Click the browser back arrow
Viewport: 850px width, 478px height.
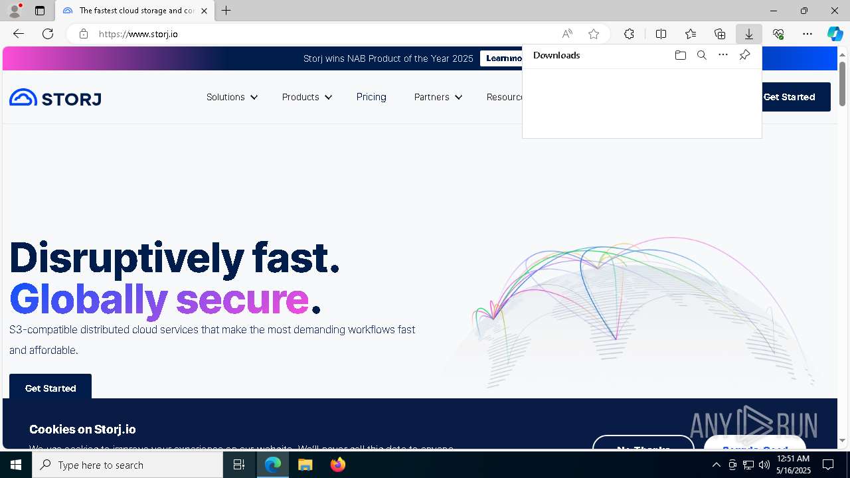19,34
